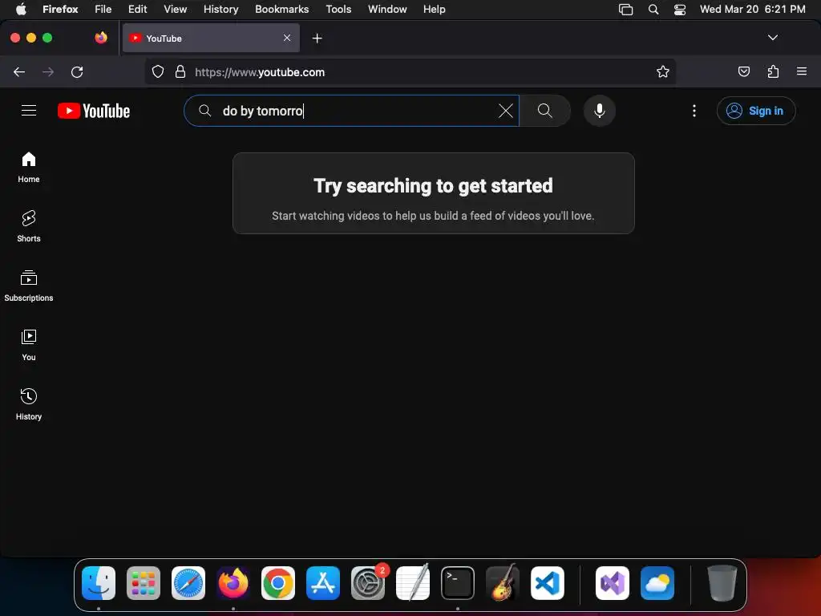The width and height of the screenshot is (821, 616).
Task: Open a new tab with plus button
Action: click(x=317, y=38)
